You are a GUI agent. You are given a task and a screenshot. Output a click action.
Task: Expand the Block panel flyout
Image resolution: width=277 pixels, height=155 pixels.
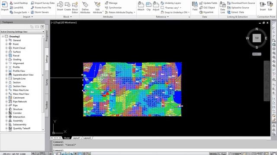[x=68, y=17]
